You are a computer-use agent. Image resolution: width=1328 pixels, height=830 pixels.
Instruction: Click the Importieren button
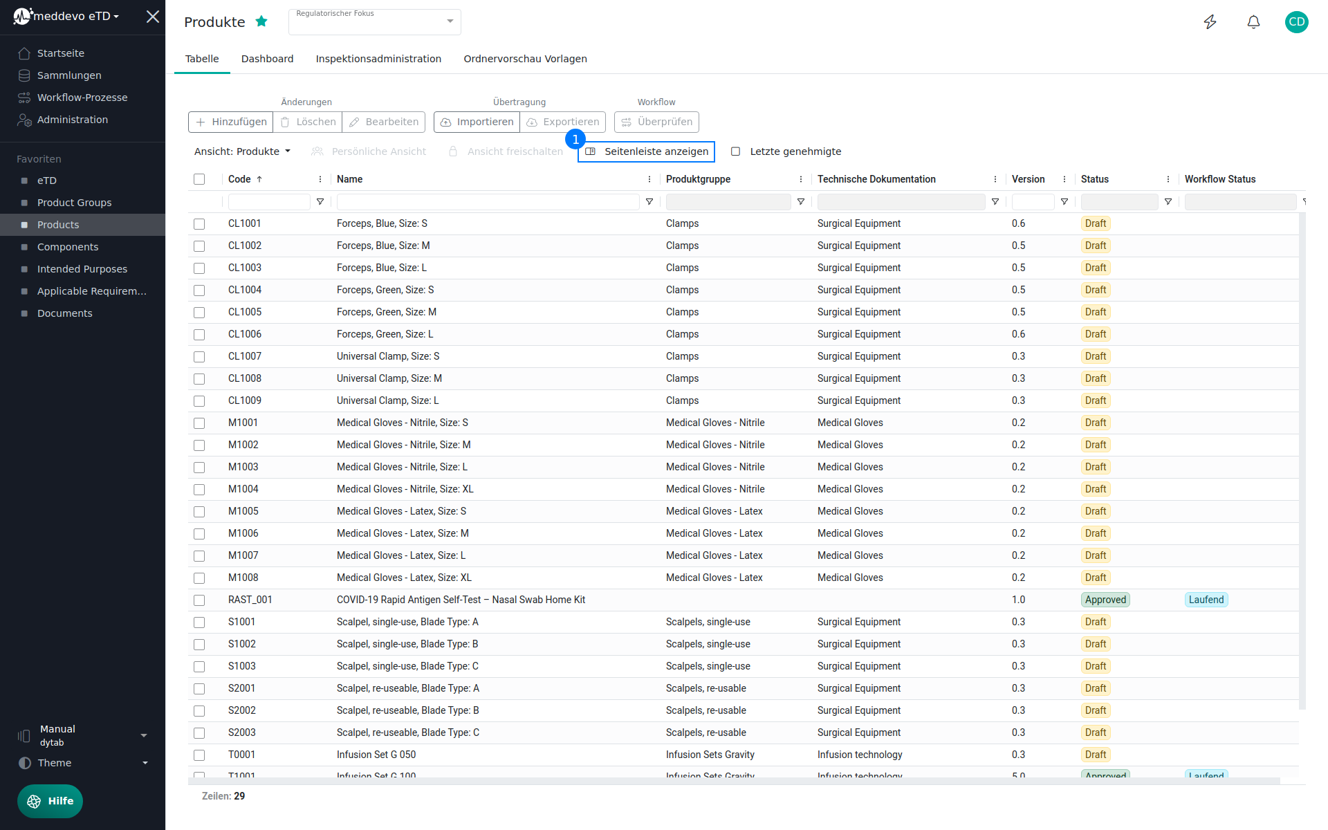477,122
